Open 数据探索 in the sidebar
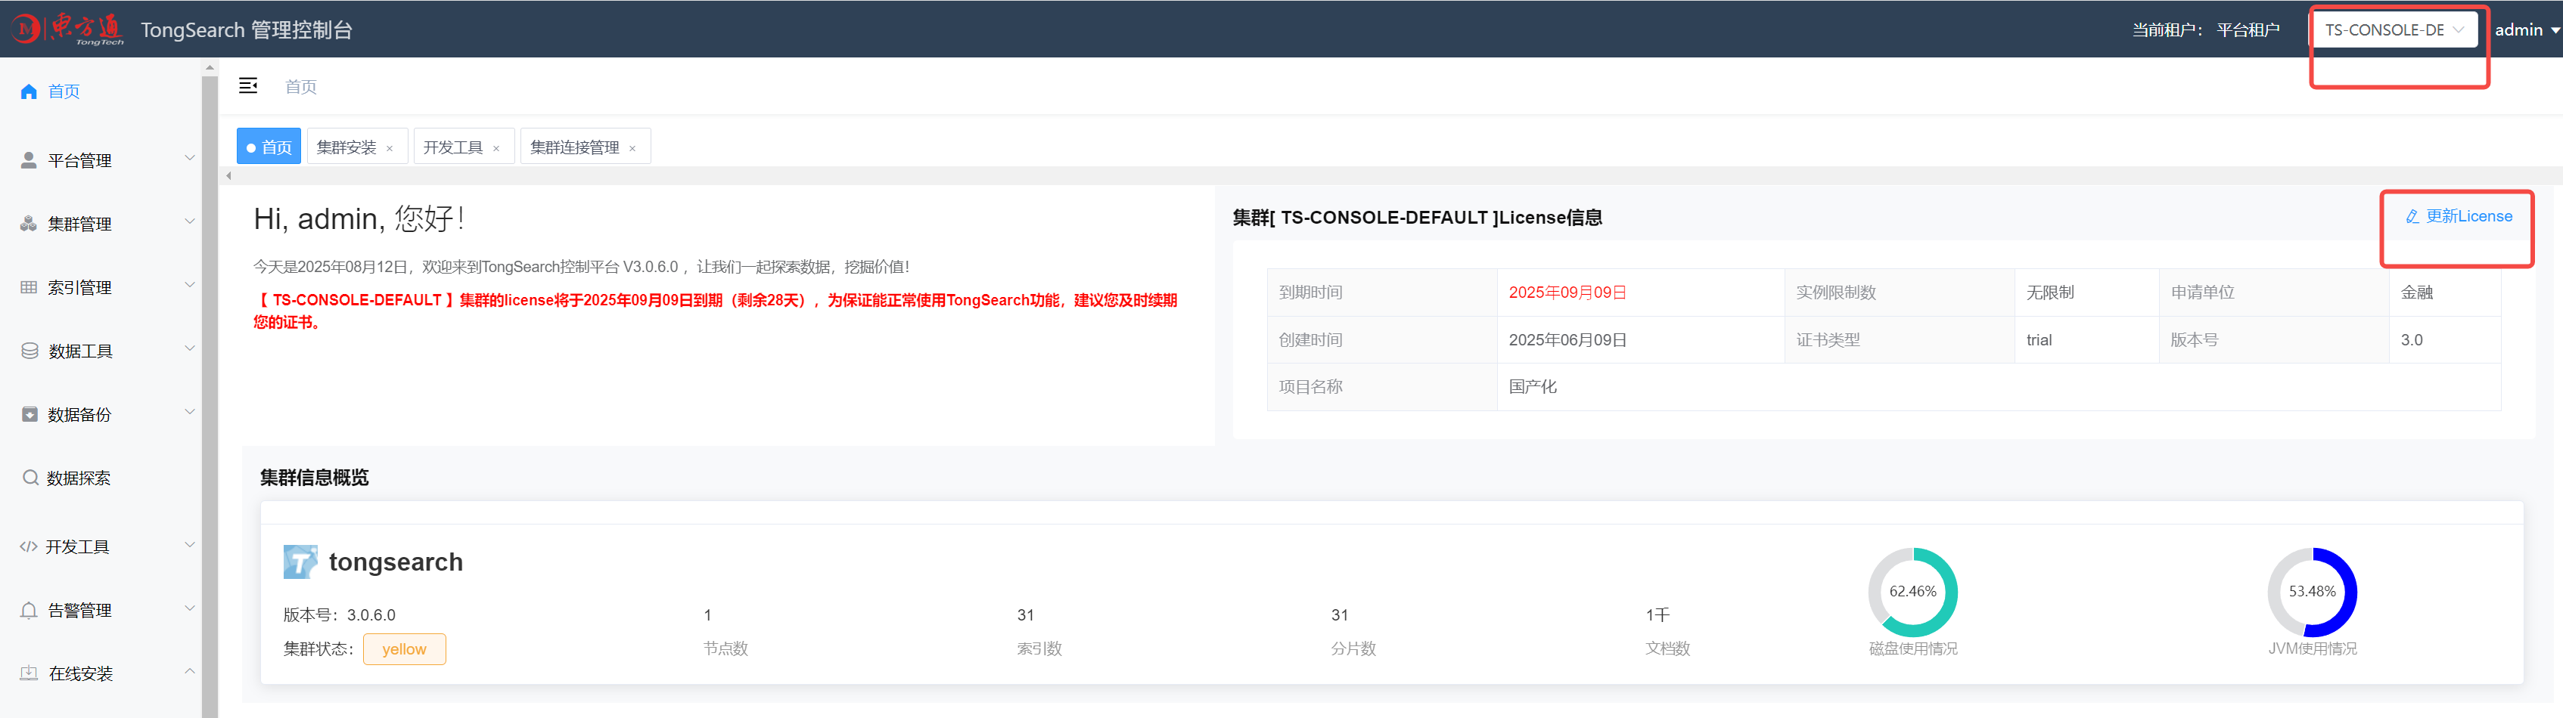The image size is (2563, 718). tap(79, 478)
